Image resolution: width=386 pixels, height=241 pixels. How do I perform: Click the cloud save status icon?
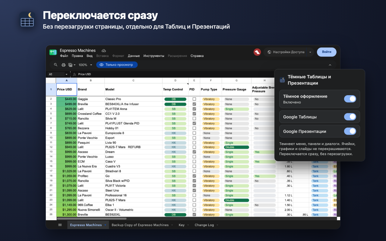tap(104, 51)
